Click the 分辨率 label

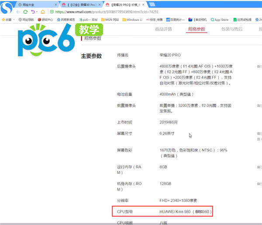pyautogui.click(x=123, y=201)
